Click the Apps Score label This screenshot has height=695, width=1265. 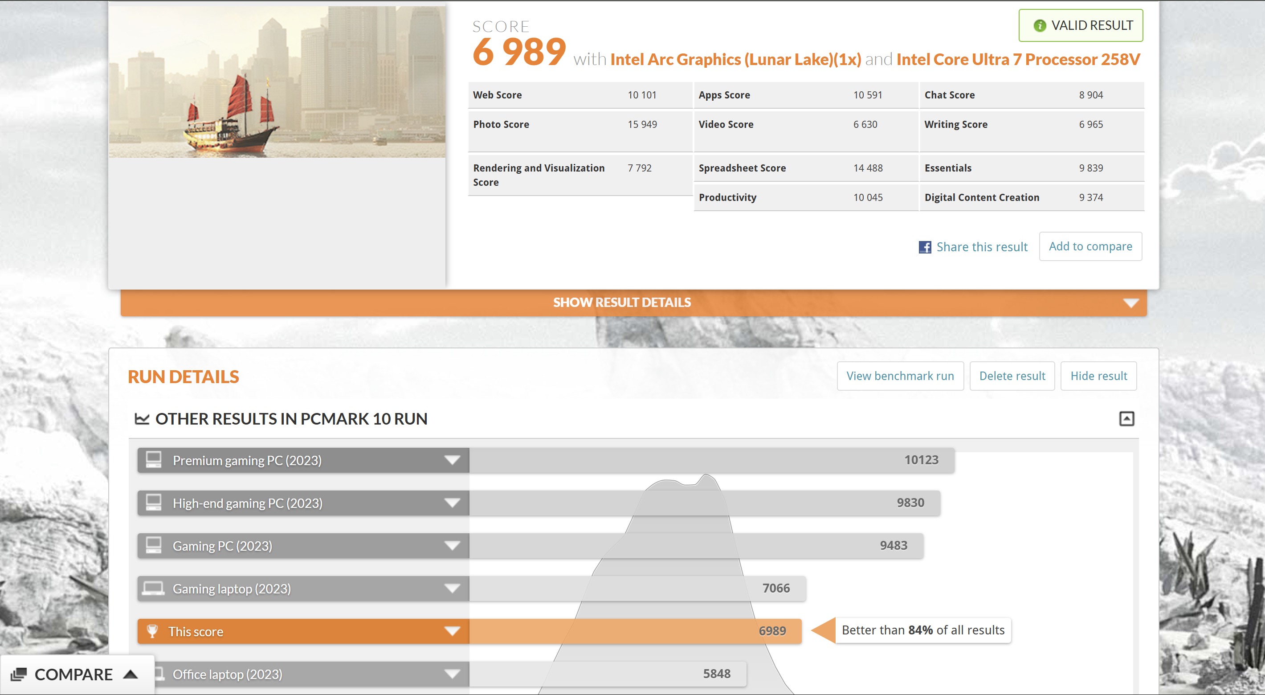click(x=724, y=95)
